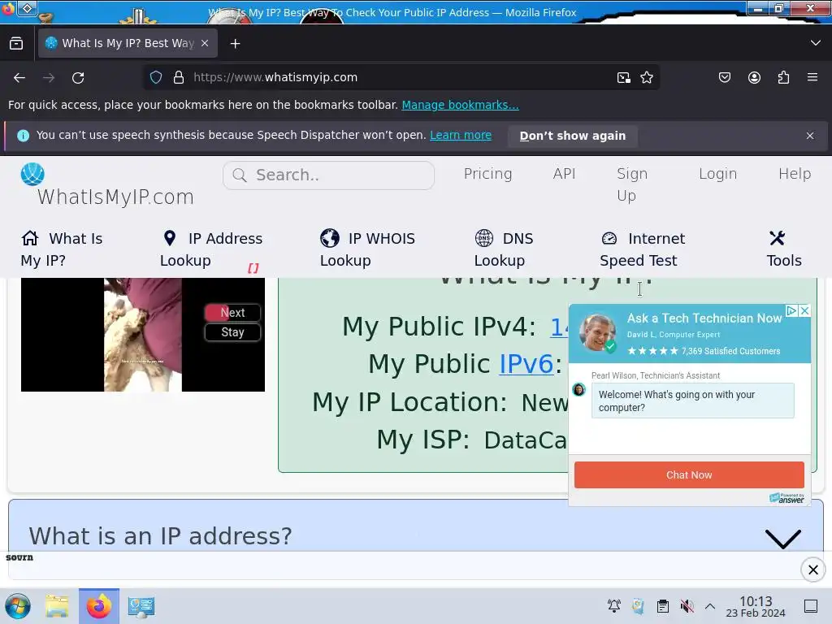Click the answer logo in ad

point(786,498)
